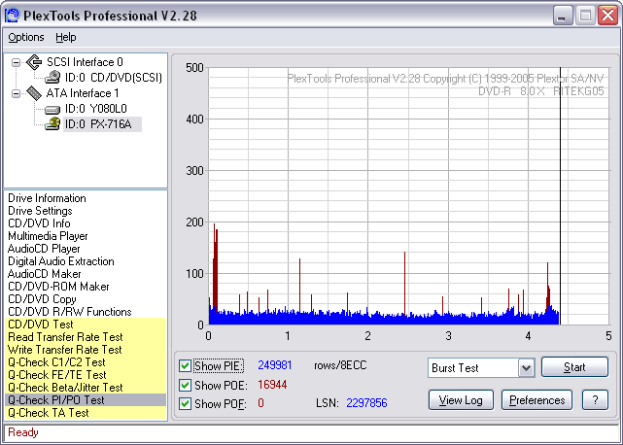Image resolution: width=623 pixels, height=445 pixels.
Task: Open CD/DVD Info
Action: tap(39, 223)
